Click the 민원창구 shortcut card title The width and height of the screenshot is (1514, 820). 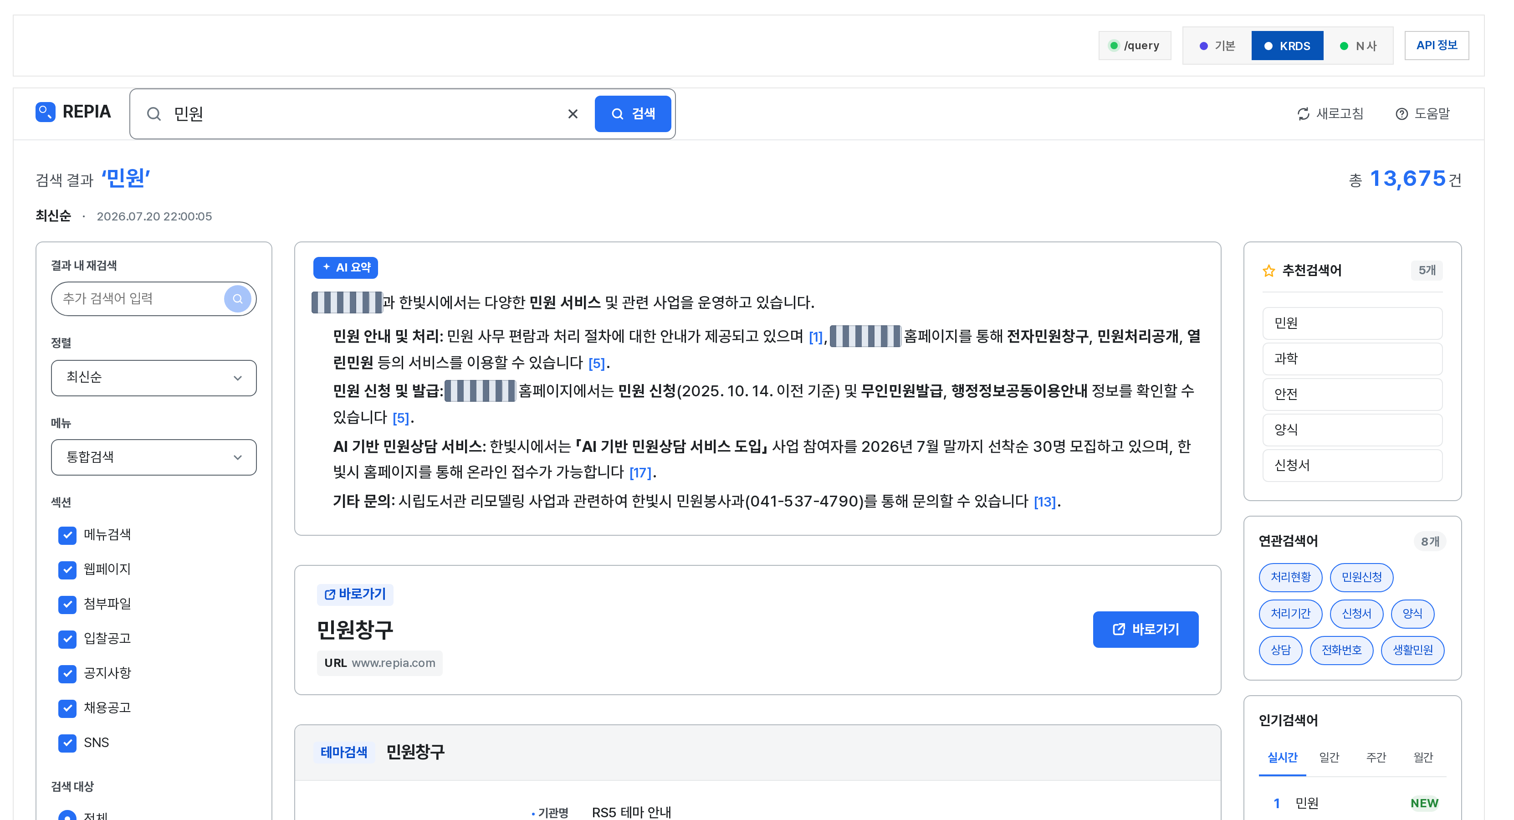click(x=355, y=630)
